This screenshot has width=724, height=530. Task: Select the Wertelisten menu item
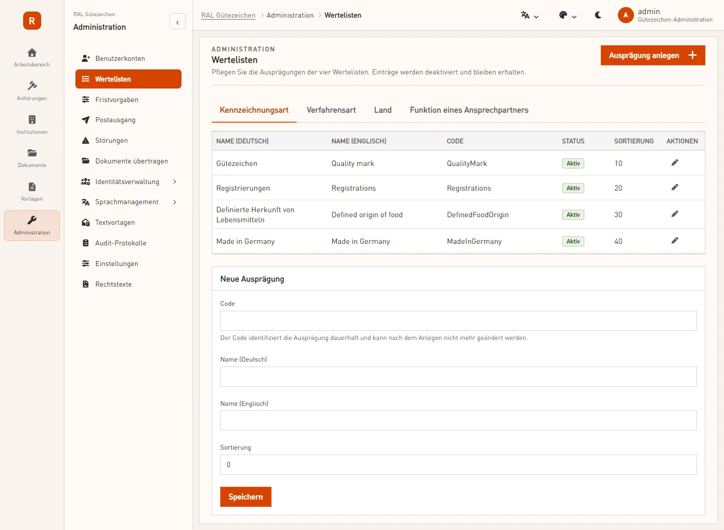click(x=128, y=79)
